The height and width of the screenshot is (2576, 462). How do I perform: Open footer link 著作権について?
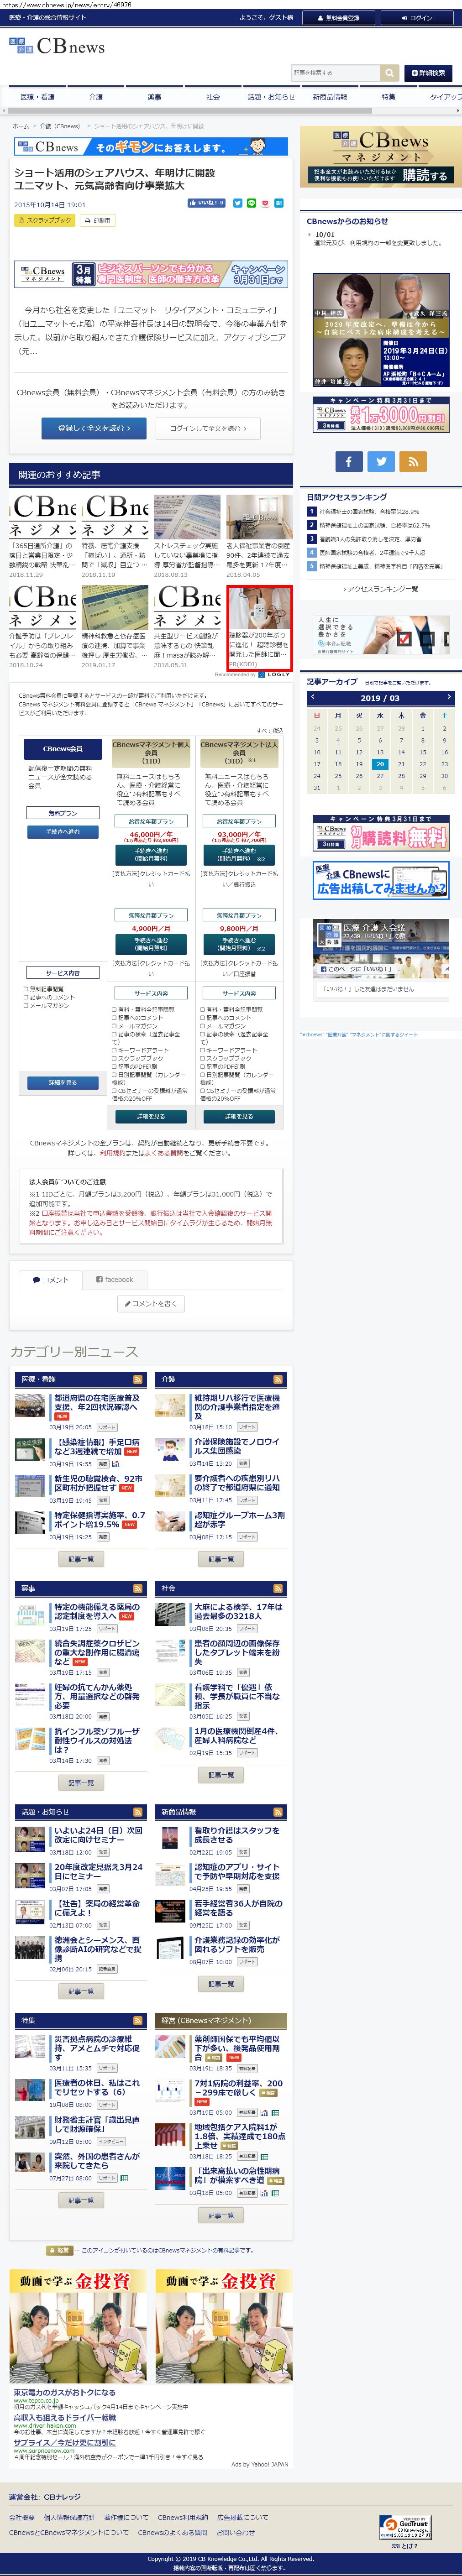pos(126,2517)
